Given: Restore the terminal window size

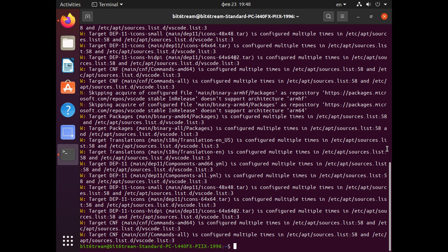Looking at the screenshot, I should [x=371, y=16].
